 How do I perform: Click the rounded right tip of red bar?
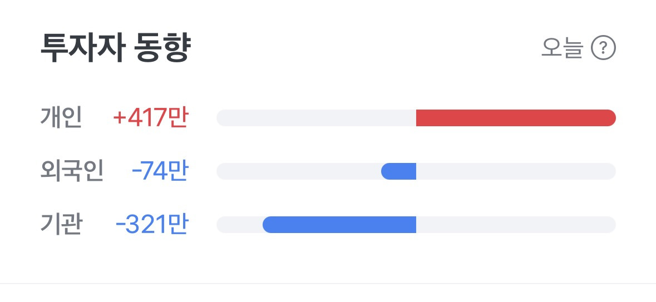(611, 118)
